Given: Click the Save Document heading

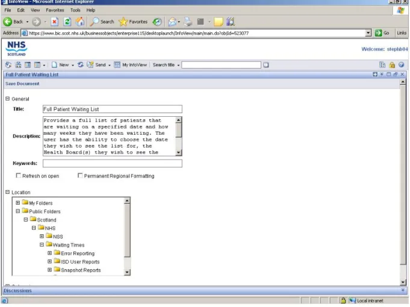Looking at the screenshot, I should pos(22,84).
